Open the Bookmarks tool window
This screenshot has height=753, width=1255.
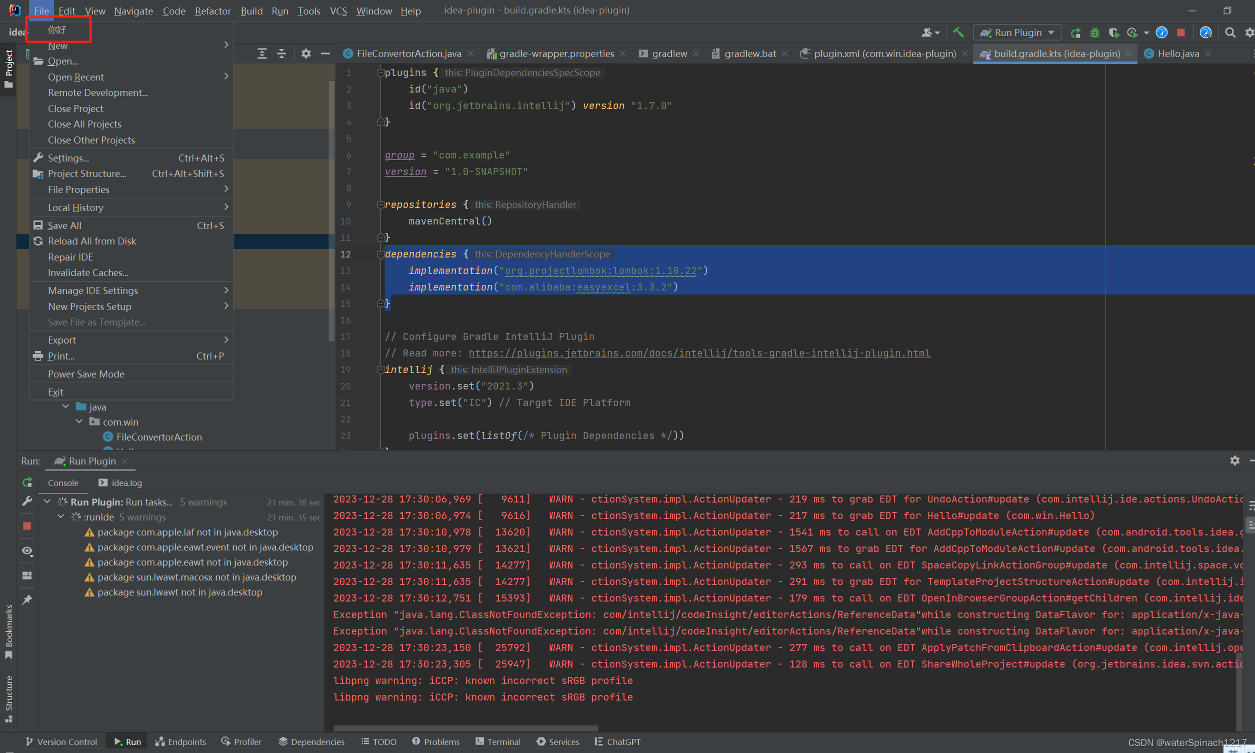click(9, 631)
